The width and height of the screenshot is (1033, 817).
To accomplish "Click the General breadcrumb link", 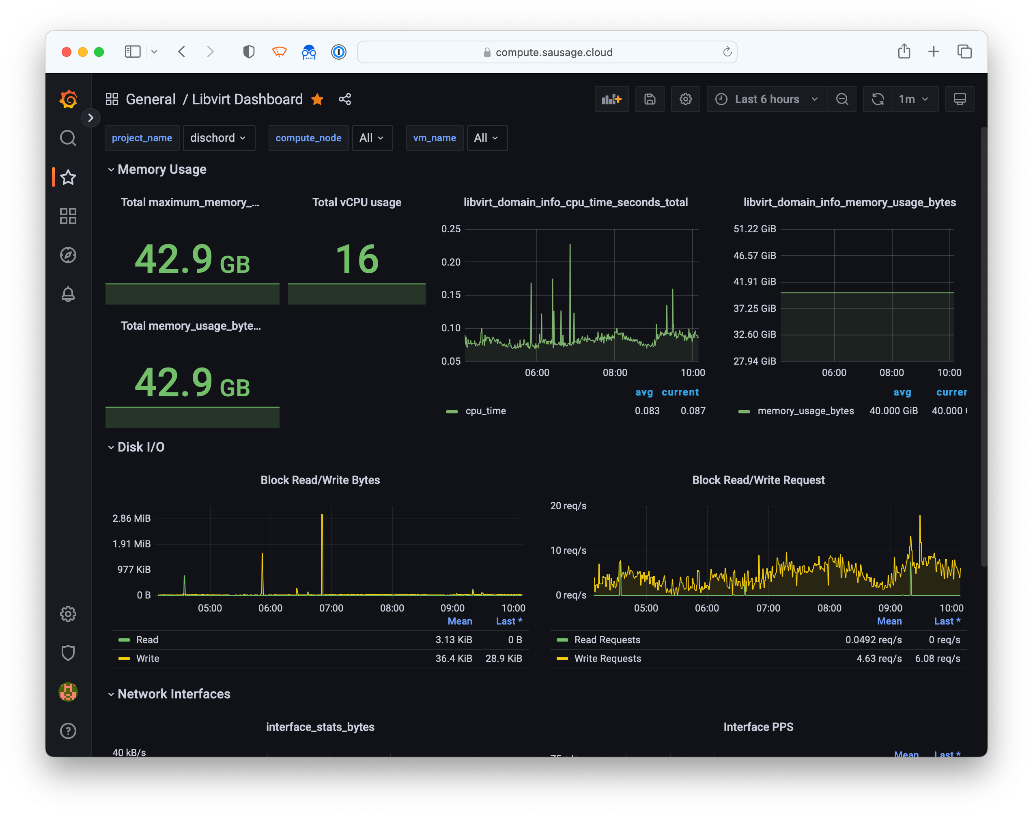I will pos(151,99).
